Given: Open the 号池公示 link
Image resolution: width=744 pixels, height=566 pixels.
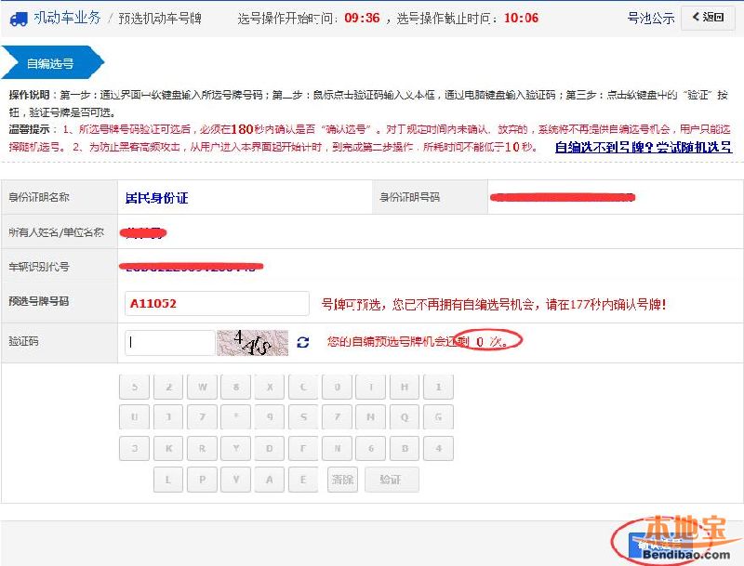Looking at the screenshot, I should (x=650, y=18).
